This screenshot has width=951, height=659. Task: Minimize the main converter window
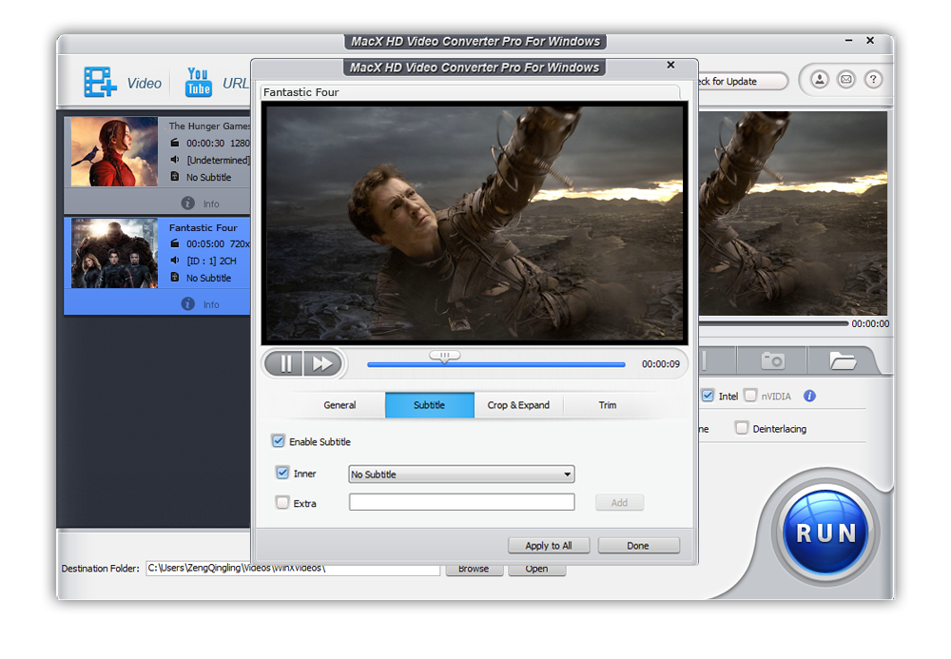[849, 40]
